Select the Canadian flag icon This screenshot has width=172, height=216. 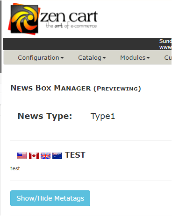click(x=34, y=156)
